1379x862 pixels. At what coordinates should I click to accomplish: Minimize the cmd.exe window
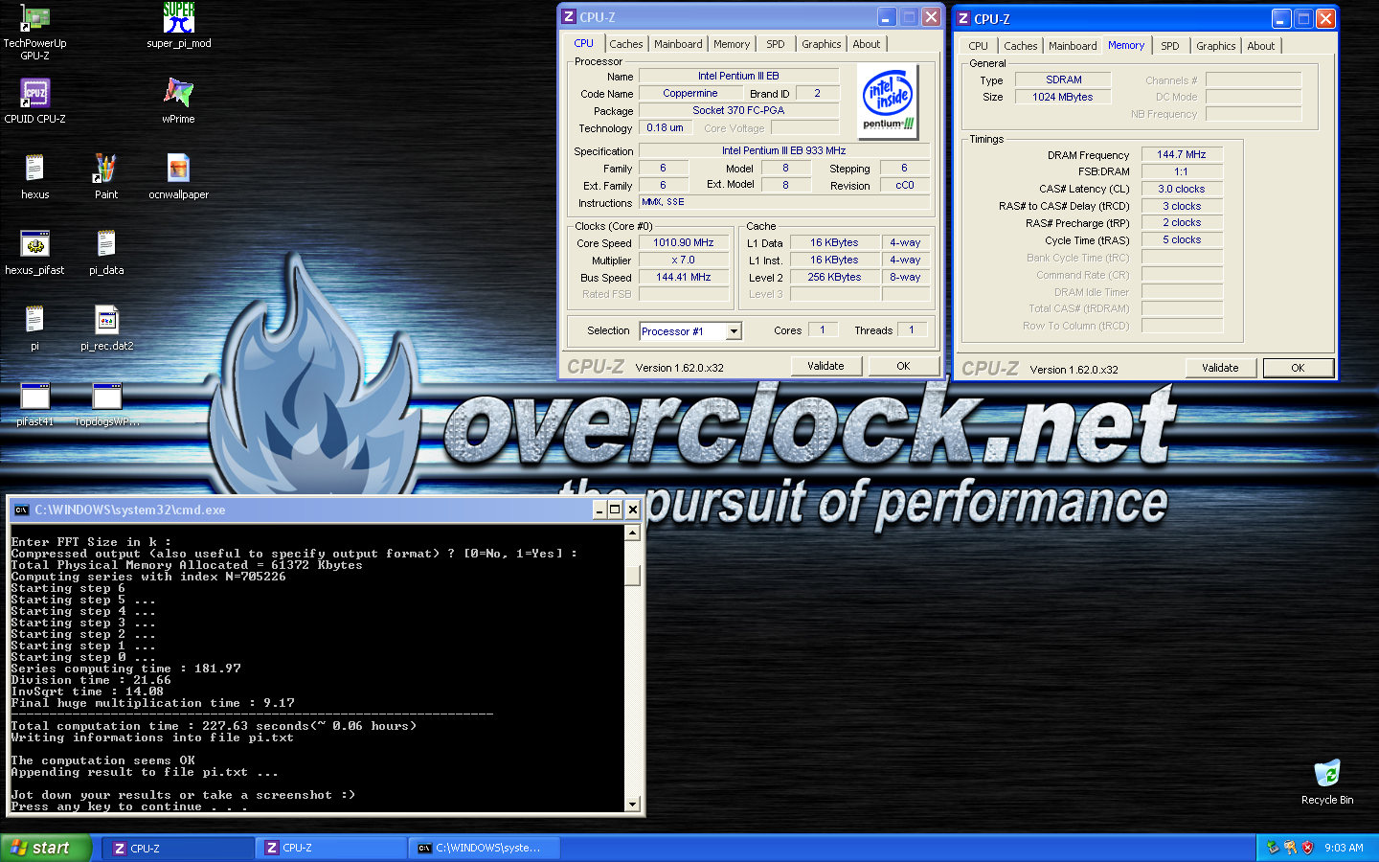click(x=599, y=510)
